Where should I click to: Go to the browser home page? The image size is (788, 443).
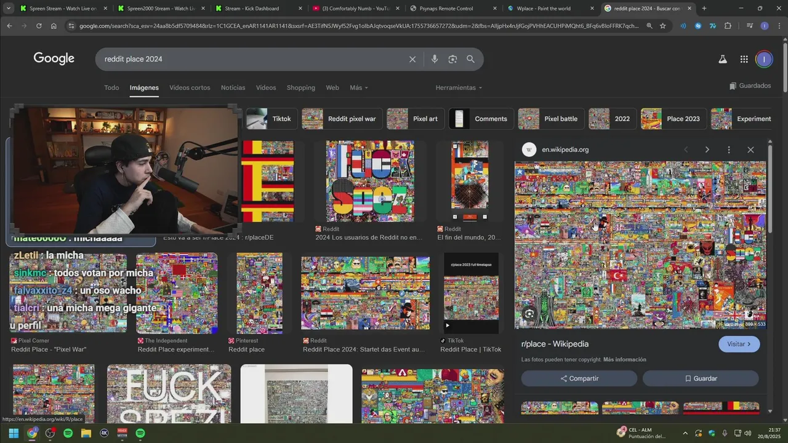click(x=54, y=26)
